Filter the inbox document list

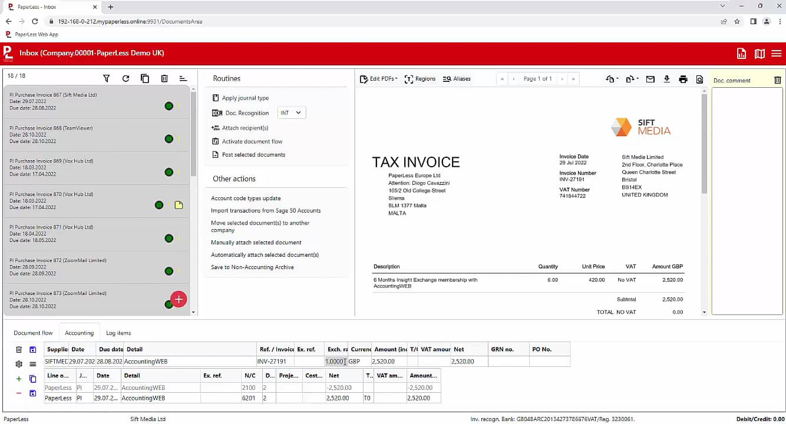coord(107,78)
